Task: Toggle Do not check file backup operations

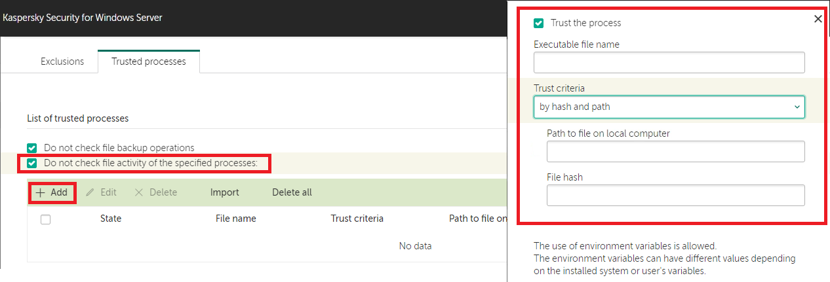Action: (31, 149)
